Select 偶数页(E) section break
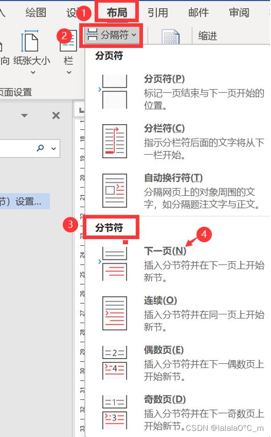 [x=178, y=363]
